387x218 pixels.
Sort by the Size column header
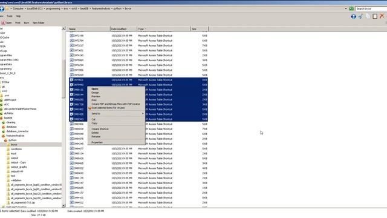click(200, 29)
